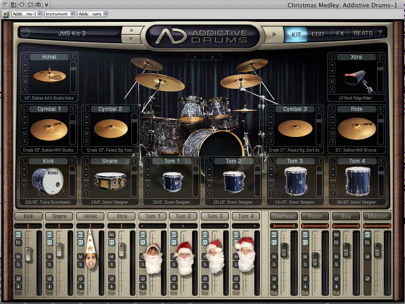Click the L button on Tom 2 slot
The image size is (405, 304).
click(x=210, y=161)
